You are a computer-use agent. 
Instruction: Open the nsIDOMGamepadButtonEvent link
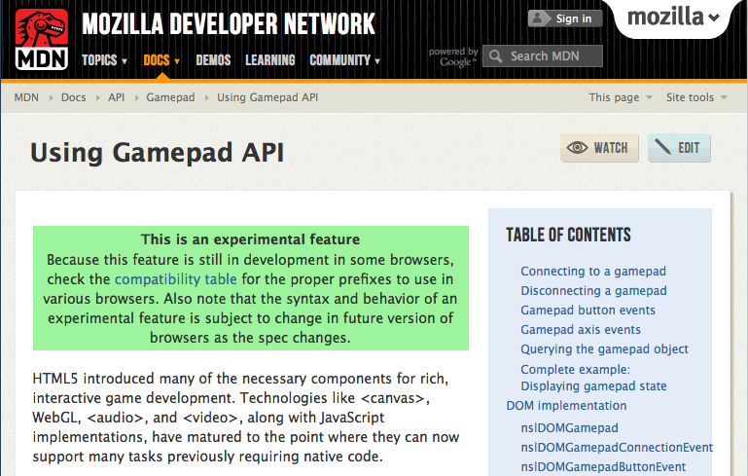click(x=603, y=467)
